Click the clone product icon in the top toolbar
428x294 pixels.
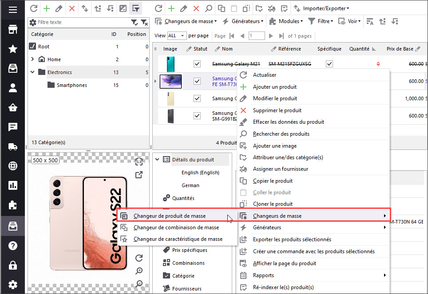coord(246,8)
